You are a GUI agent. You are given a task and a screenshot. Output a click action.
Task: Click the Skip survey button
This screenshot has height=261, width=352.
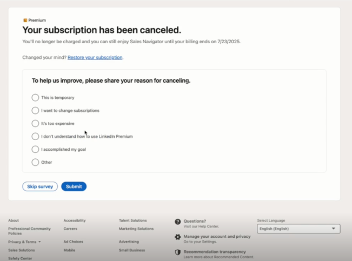40,186
